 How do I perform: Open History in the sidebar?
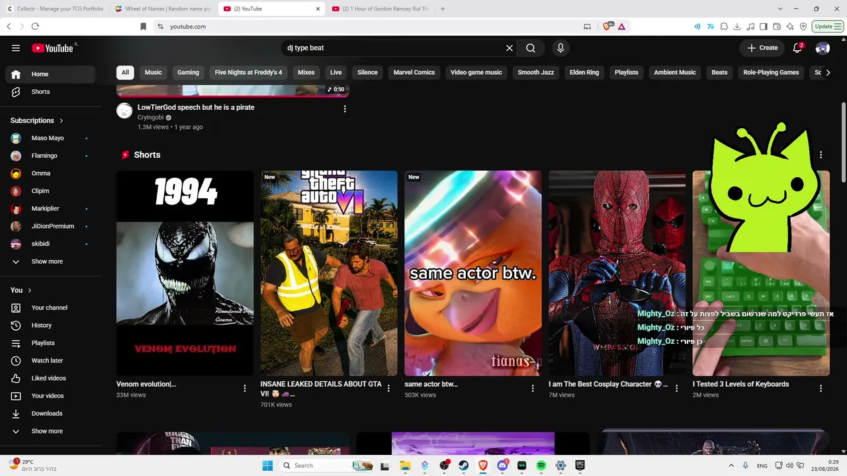50,325
